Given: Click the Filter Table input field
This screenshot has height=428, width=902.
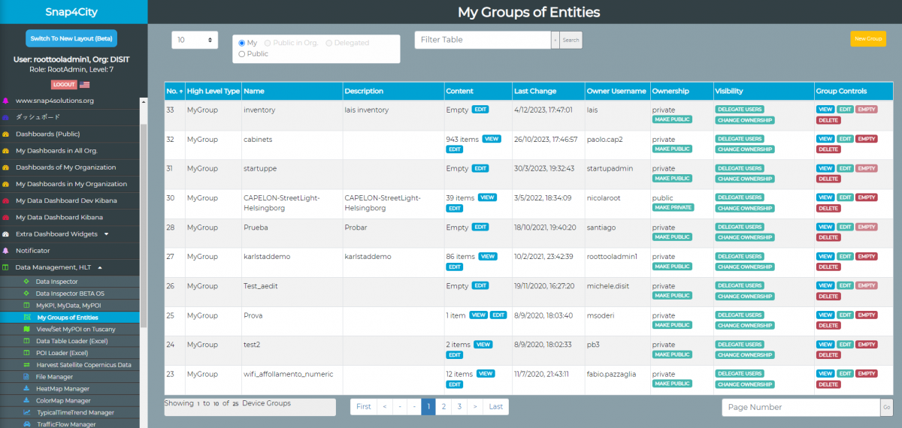Looking at the screenshot, I should [x=483, y=40].
